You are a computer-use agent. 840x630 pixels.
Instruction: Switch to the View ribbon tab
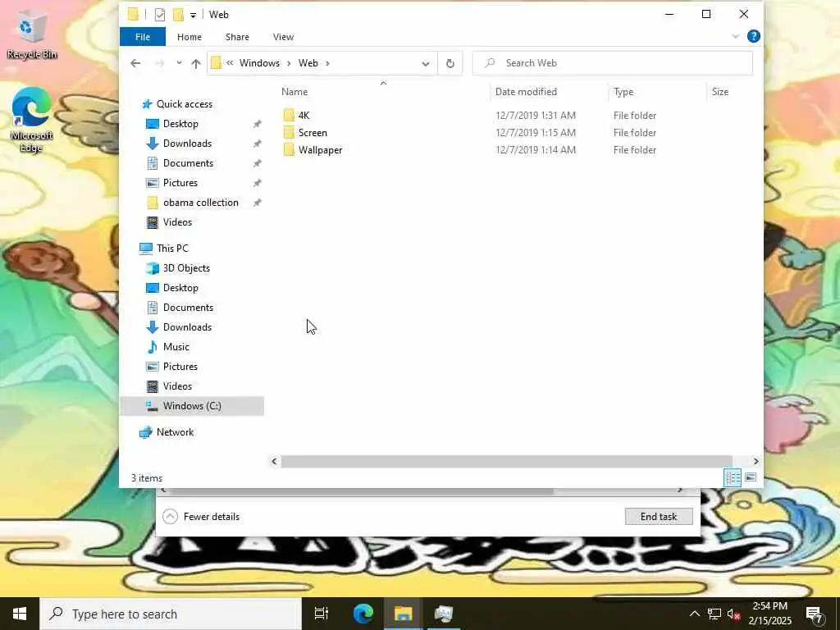283,37
